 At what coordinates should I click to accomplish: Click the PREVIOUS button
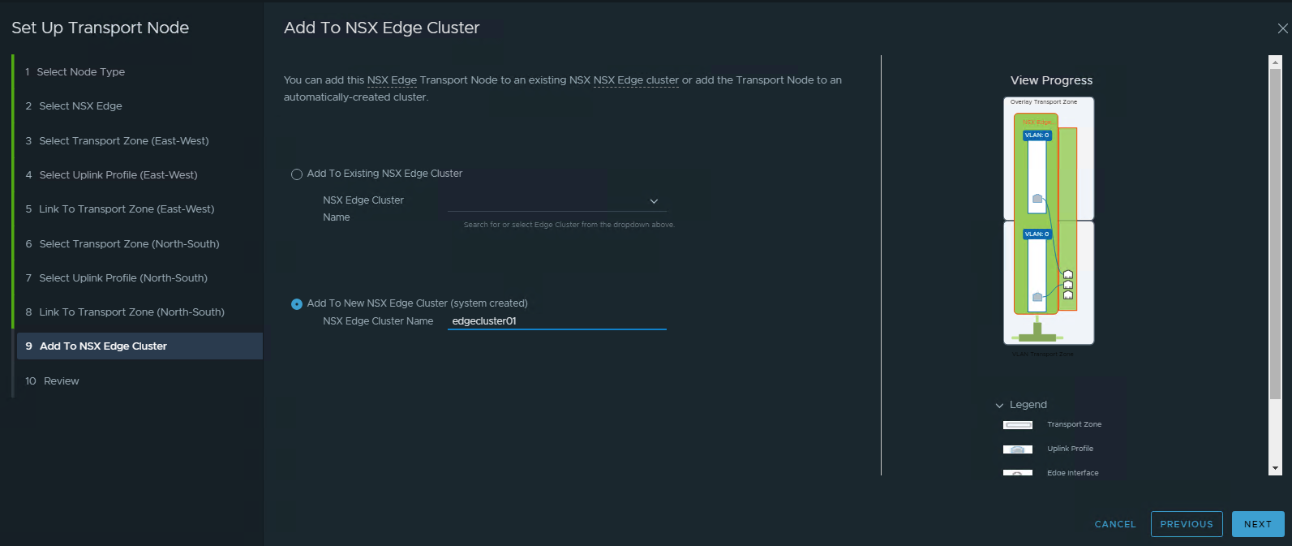[1187, 524]
